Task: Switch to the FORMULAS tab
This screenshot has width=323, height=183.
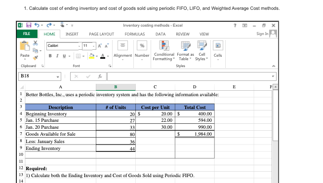Action: coord(135,34)
